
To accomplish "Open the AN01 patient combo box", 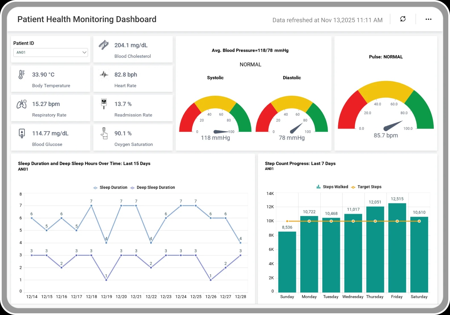I will [51, 52].
